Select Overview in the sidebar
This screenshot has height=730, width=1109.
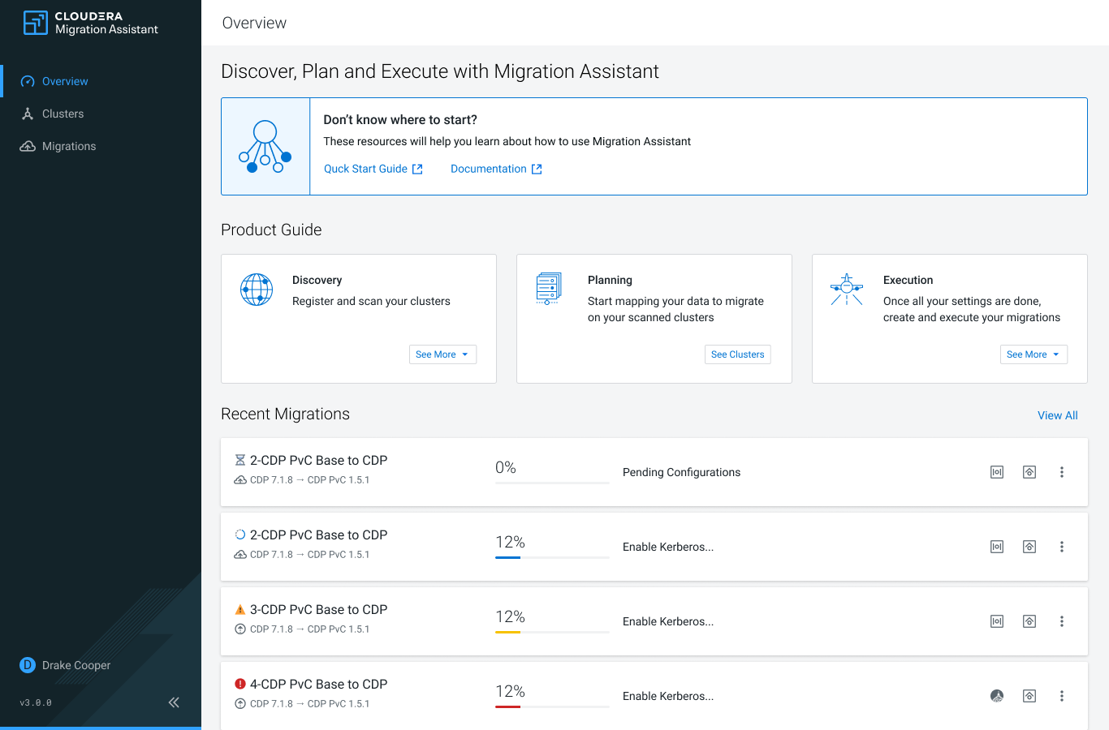pos(65,81)
